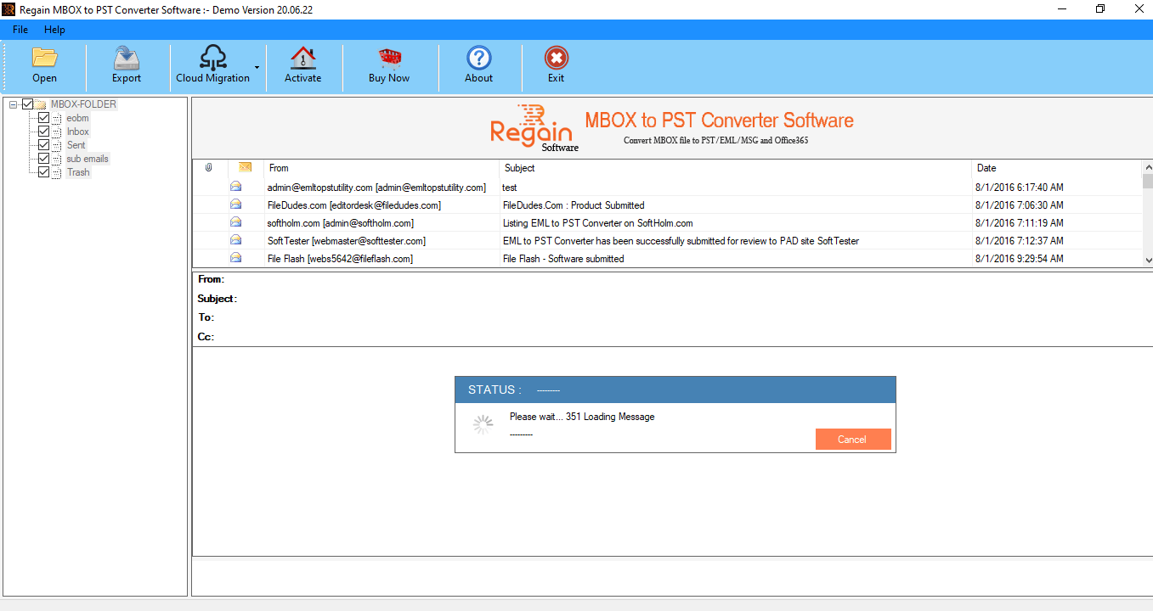The image size is (1153, 611).
Task: Open the Buy Now cart icon
Action: tap(389, 58)
